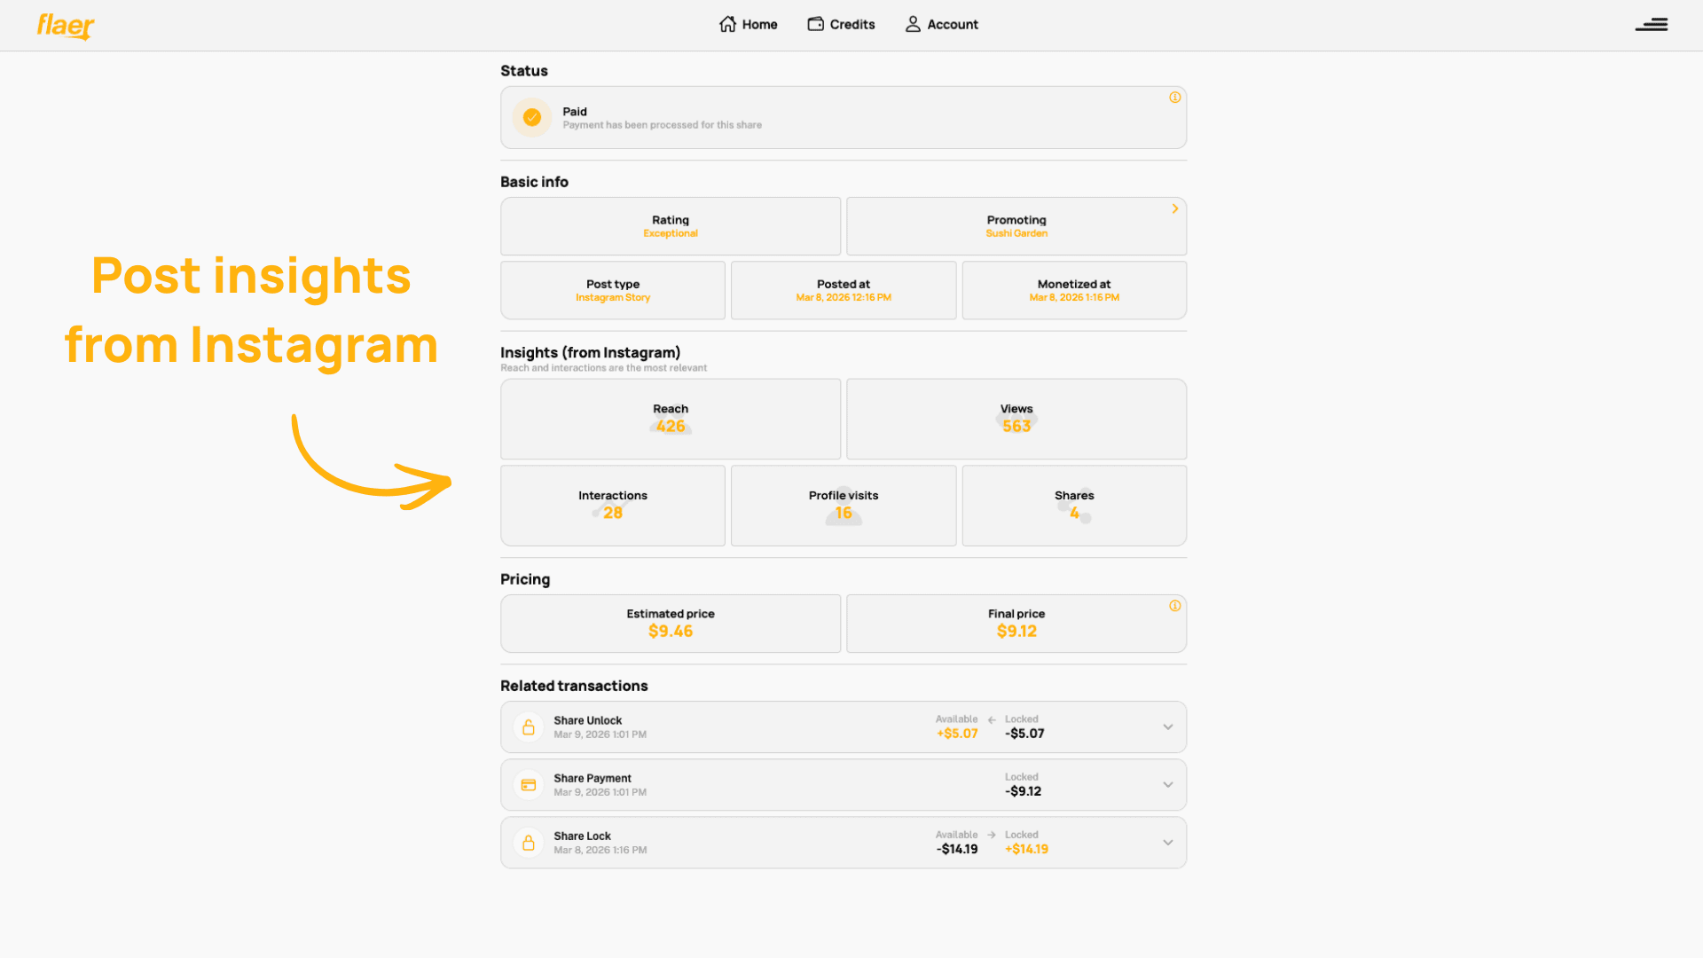Image resolution: width=1703 pixels, height=958 pixels.
Task: Expand the Share Payment transaction row
Action: tap(1167, 784)
